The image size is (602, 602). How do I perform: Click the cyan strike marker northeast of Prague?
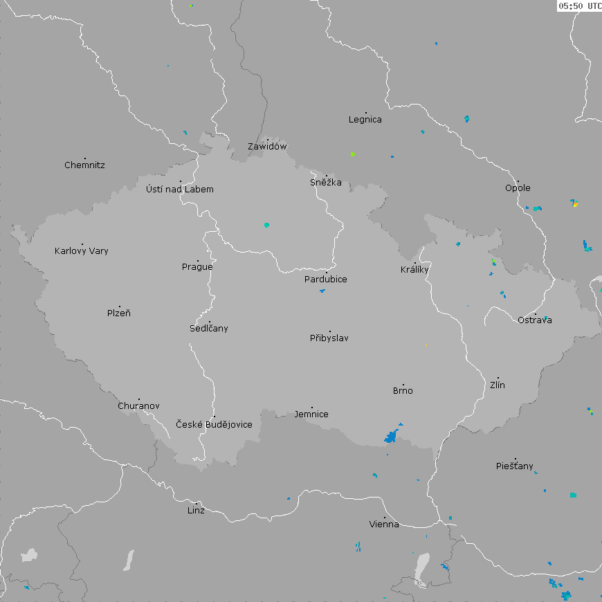click(266, 225)
